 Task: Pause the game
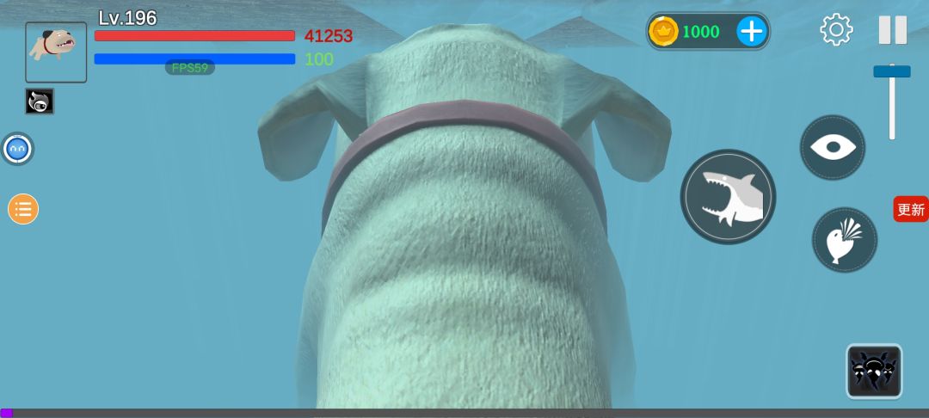pos(892,29)
